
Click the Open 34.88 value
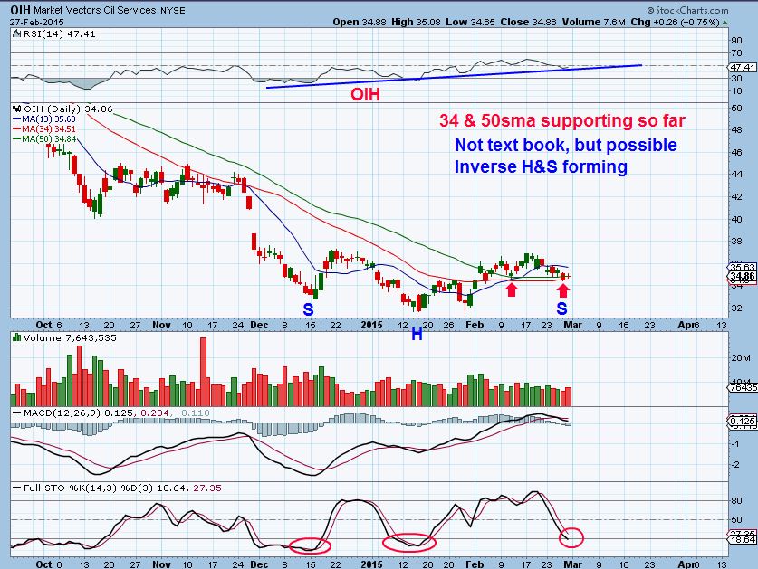tap(360, 22)
